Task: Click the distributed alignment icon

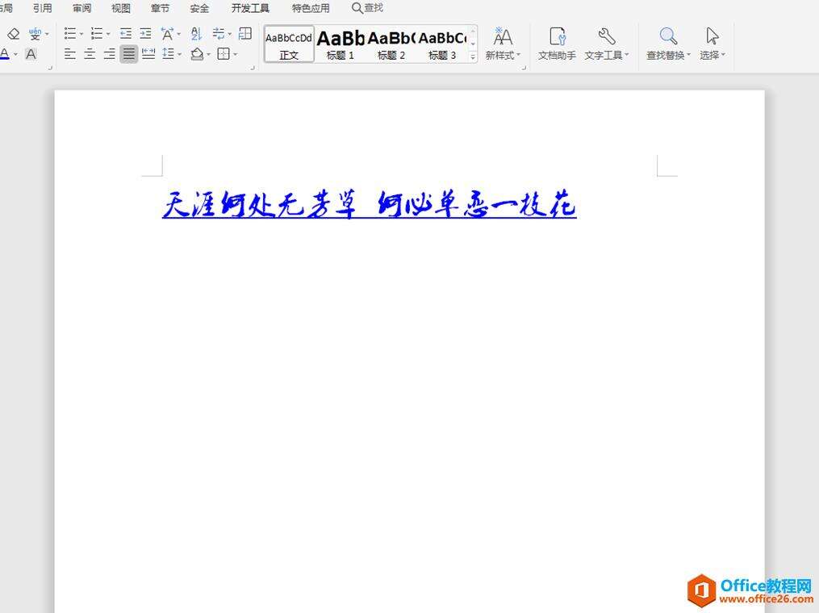Action: coord(148,54)
